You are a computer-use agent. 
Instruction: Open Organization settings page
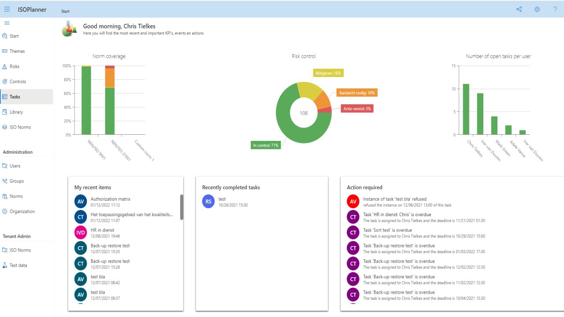pos(26,211)
